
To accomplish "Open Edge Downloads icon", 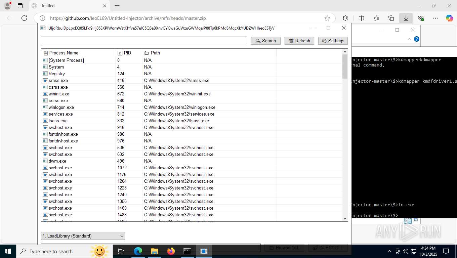I will pyautogui.click(x=406, y=18).
